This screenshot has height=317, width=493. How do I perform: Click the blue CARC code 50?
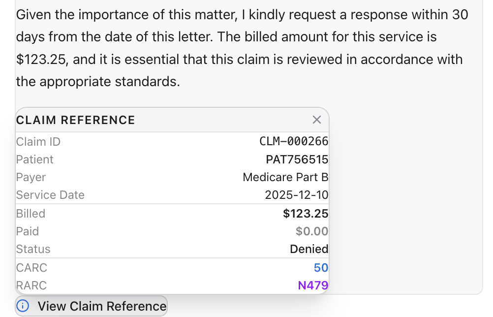click(321, 268)
